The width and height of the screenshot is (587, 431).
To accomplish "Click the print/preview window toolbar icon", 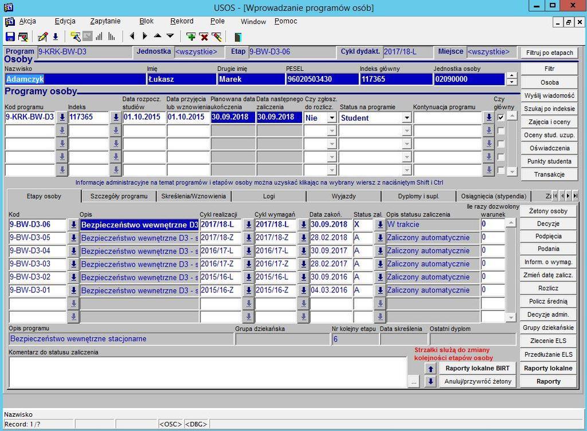I will (23, 37).
